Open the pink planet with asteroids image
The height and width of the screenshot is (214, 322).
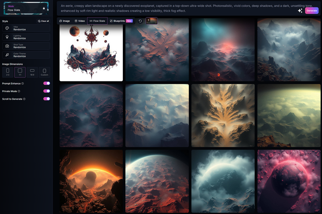click(289, 181)
